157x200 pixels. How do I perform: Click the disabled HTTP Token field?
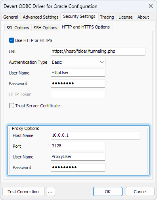(x=78, y=94)
